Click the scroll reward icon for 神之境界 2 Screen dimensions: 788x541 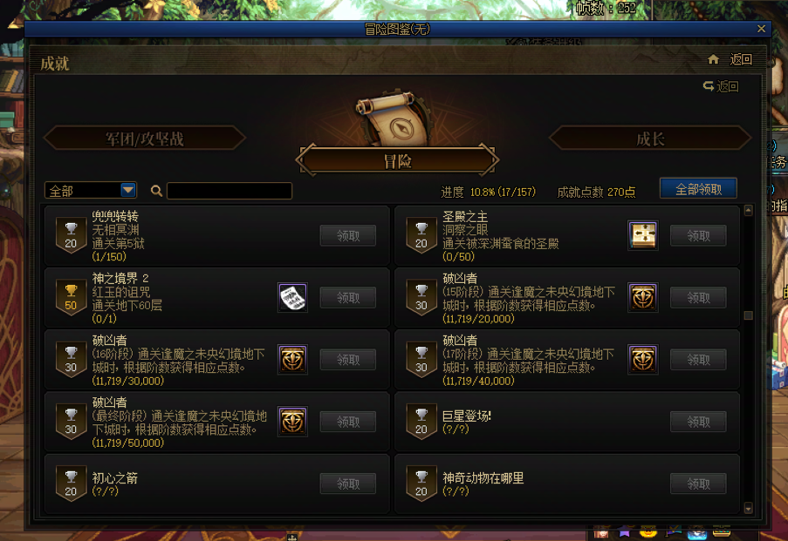coord(292,298)
